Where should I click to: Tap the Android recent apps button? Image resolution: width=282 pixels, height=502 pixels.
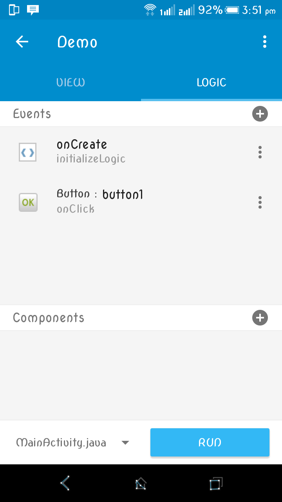click(215, 483)
